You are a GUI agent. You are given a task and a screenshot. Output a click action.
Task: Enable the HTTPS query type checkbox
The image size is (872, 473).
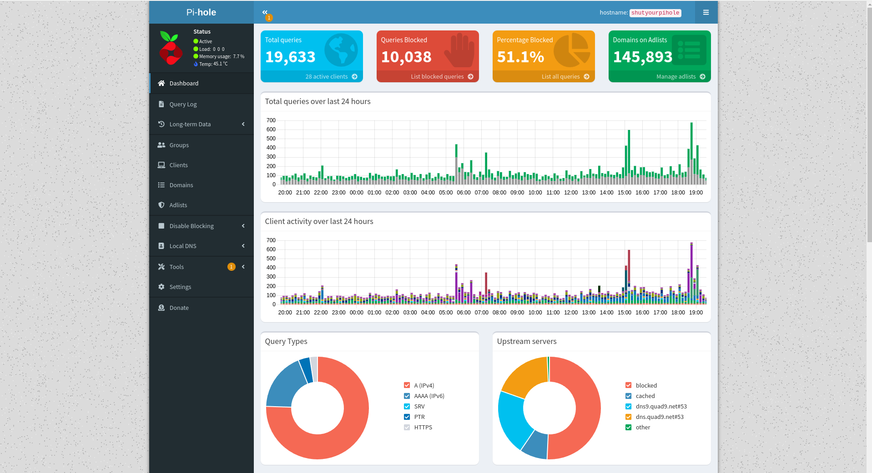pyautogui.click(x=406, y=427)
